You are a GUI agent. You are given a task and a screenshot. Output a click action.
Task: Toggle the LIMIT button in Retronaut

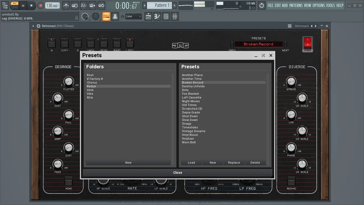tap(130, 43)
